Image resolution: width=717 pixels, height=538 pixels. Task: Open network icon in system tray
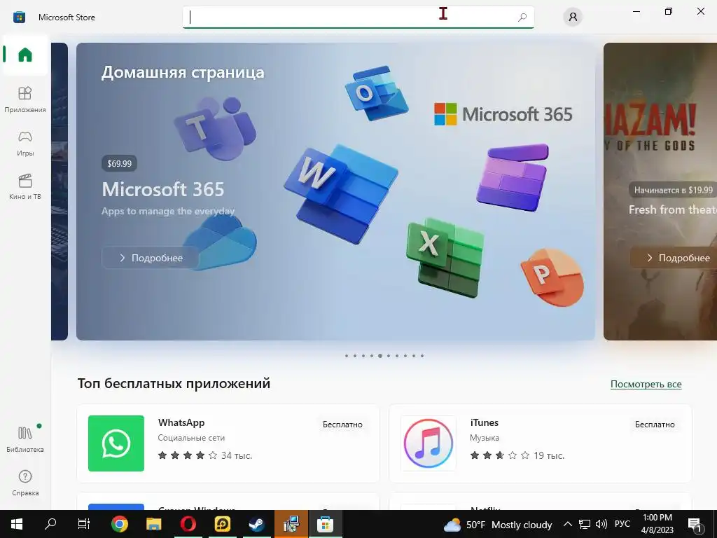pos(585,524)
